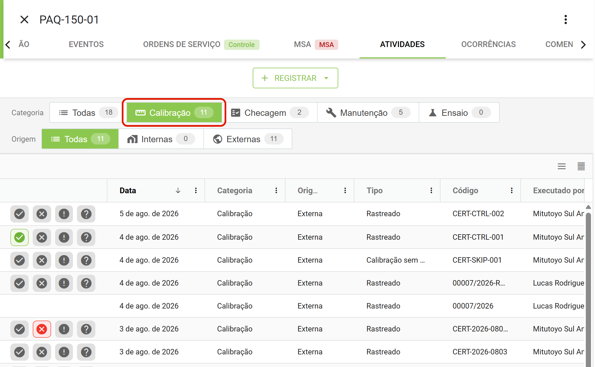Open the REGISTRAR dropdown button
Image resolution: width=595 pixels, height=367 pixels.
295,78
